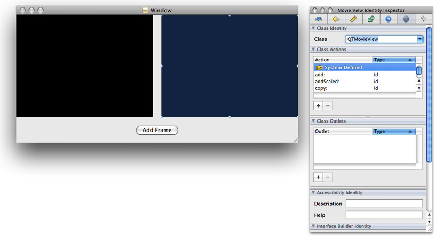Close the Movie View Identity Inspector panel
Screen dimensions: 435x236
click(x=314, y=10)
